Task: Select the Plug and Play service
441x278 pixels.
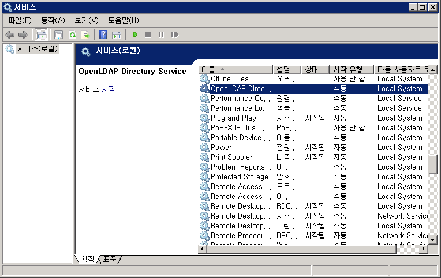Action: [313, 118]
